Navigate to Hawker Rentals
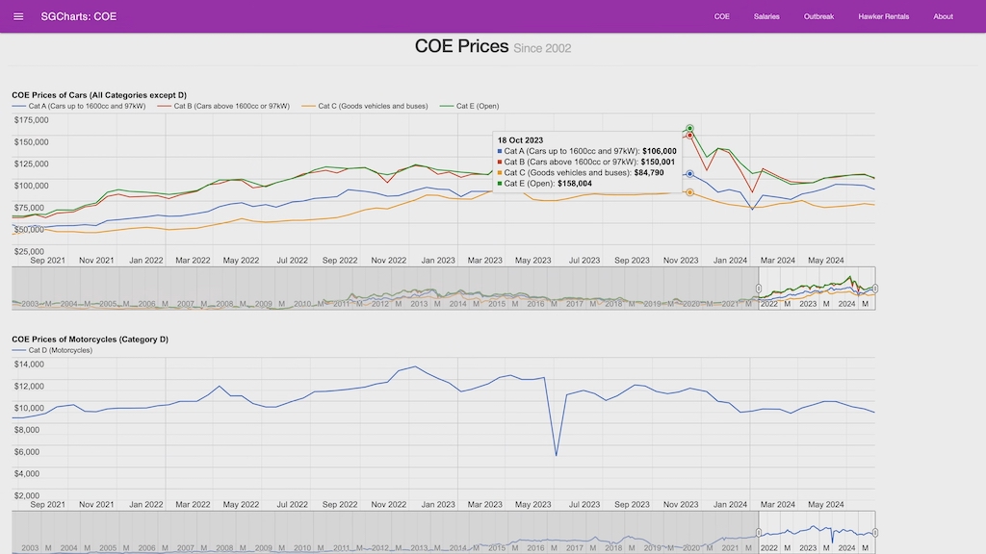Viewport: 986px width, 554px height. click(x=883, y=16)
